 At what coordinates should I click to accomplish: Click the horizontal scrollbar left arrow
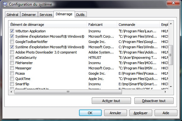11,92
